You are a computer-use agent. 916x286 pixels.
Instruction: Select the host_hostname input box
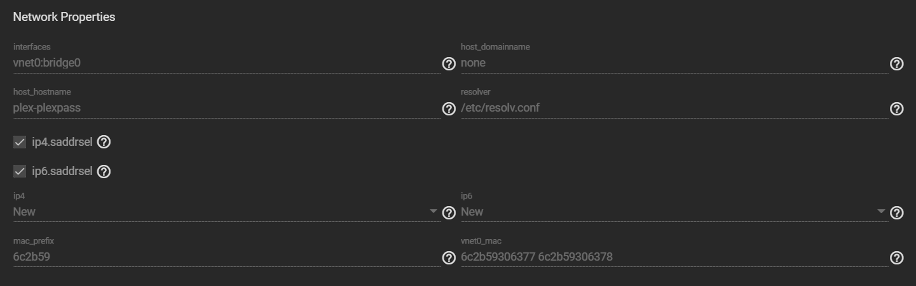click(x=222, y=108)
